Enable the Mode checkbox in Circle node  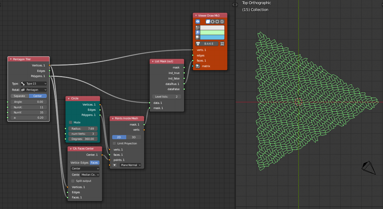(71, 122)
